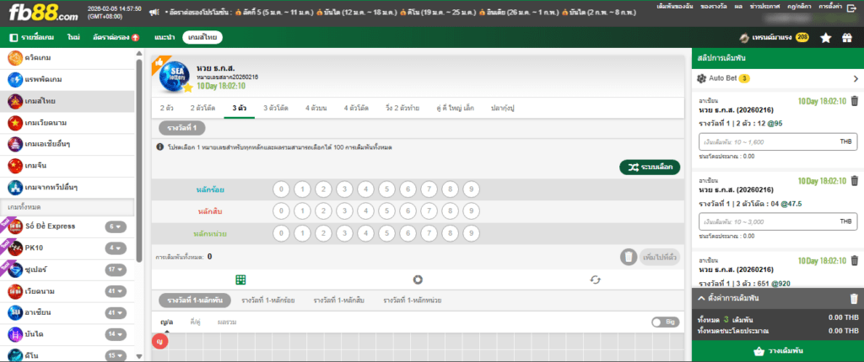Screen dimensions: 864x362
Task: Click the Auto Bet gear icon
Action: 702,78
